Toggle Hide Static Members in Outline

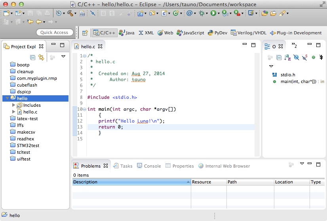point(304,57)
